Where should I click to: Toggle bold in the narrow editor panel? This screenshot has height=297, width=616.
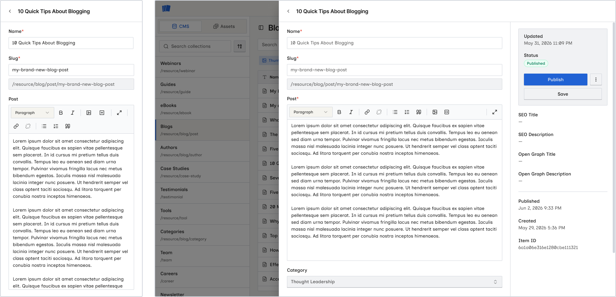(x=61, y=113)
